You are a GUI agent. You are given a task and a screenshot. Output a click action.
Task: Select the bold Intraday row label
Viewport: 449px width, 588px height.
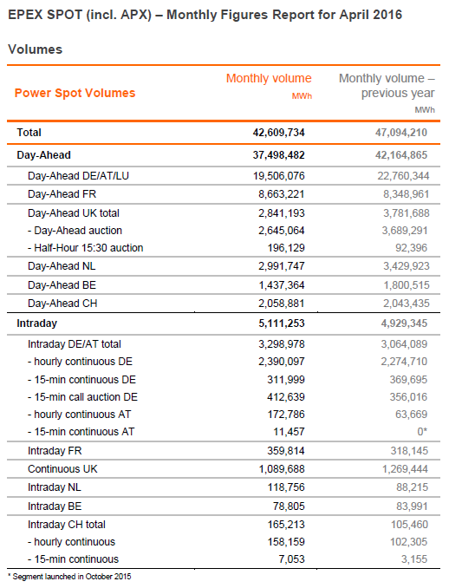pyautogui.click(x=36, y=323)
